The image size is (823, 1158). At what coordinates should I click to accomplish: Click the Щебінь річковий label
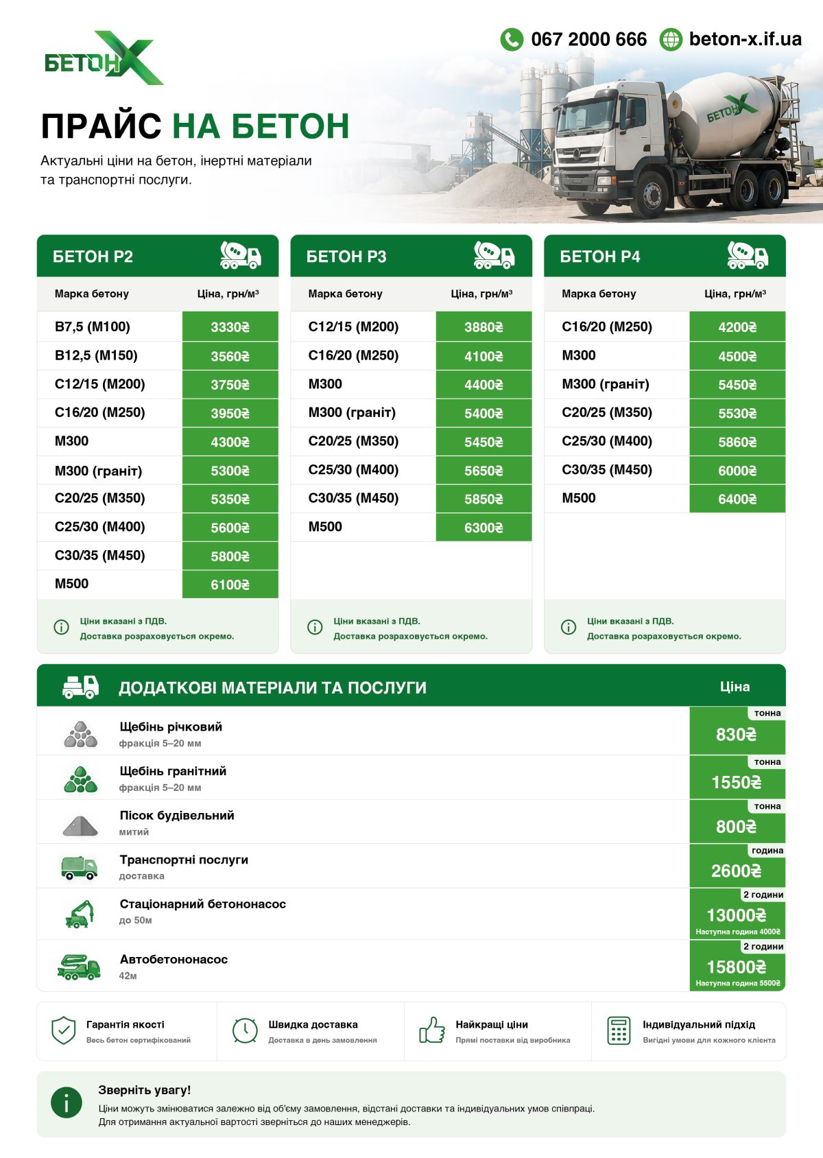pyautogui.click(x=171, y=726)
